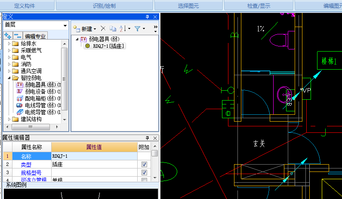
Task: Click 建筑结构 folder icon
Action: (15, 119)
